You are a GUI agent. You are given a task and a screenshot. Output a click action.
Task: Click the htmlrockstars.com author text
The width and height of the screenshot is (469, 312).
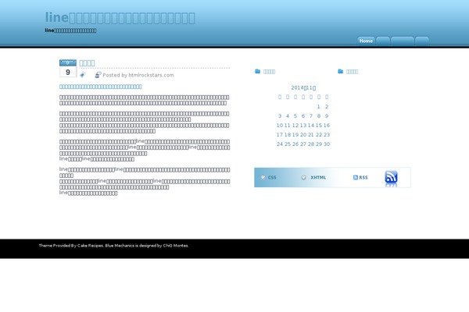click(151, 75)
